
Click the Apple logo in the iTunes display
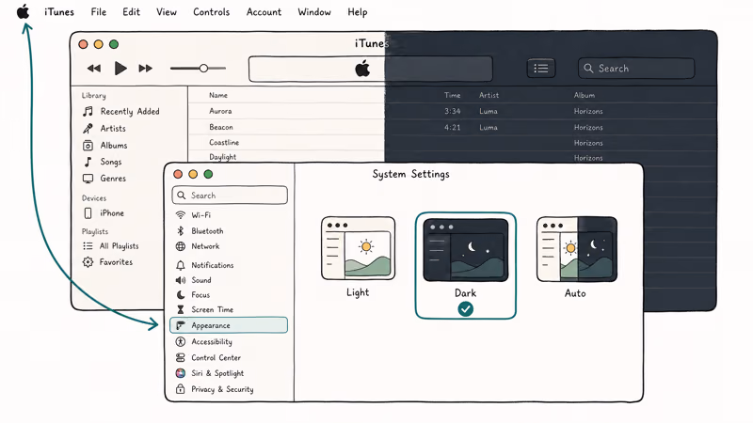pyautogui.click(x=362, y=69)
